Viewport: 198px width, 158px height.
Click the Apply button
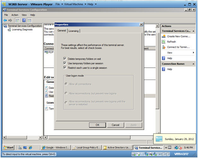[134, 125]
